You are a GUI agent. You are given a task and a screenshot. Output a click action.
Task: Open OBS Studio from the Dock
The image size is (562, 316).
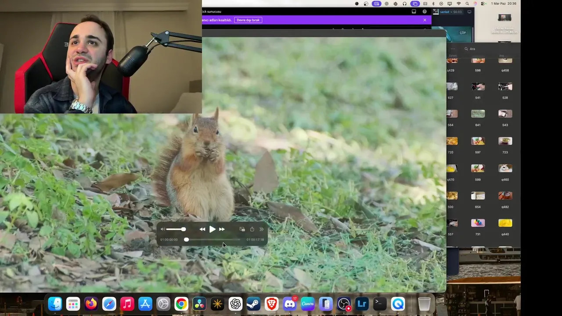pyautogui.click(x=344, y=304)
